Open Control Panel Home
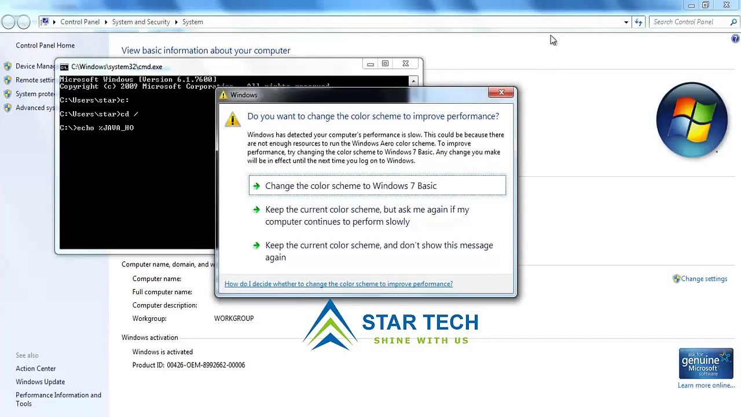This screenshot has height=417, width=741. [x=45, y=45]
